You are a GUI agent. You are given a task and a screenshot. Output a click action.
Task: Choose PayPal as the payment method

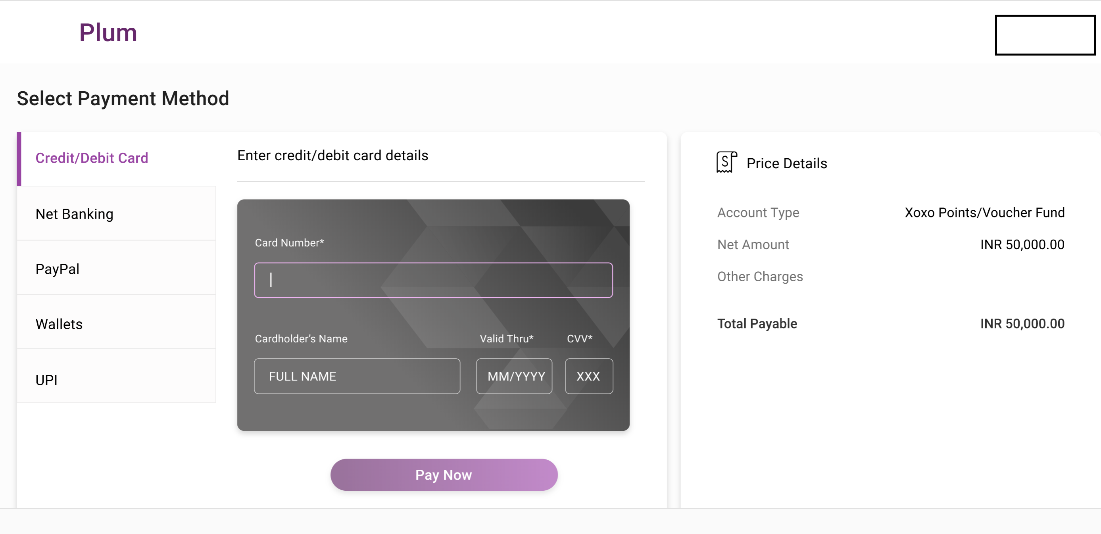click(x=57, y=269)
